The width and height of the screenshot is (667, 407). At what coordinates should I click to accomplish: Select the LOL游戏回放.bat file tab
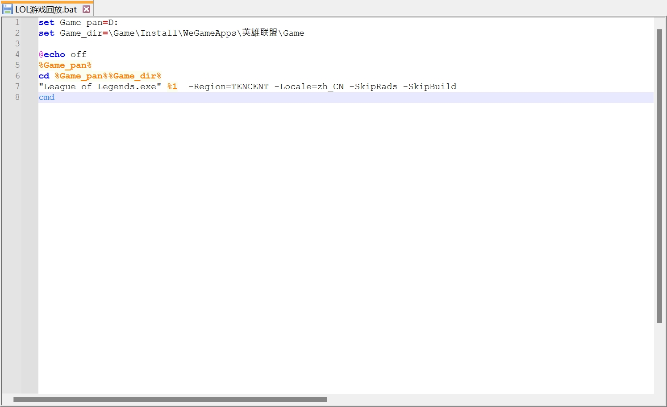(x=46, y=9)
